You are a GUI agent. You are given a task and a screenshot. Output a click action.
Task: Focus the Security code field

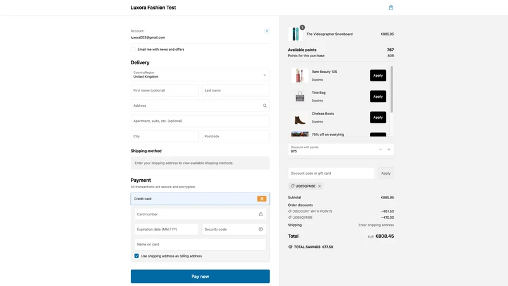(x=234, y=229)
